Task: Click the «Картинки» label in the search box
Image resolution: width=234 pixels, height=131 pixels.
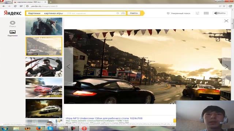Action: click(x=34, y=13)
